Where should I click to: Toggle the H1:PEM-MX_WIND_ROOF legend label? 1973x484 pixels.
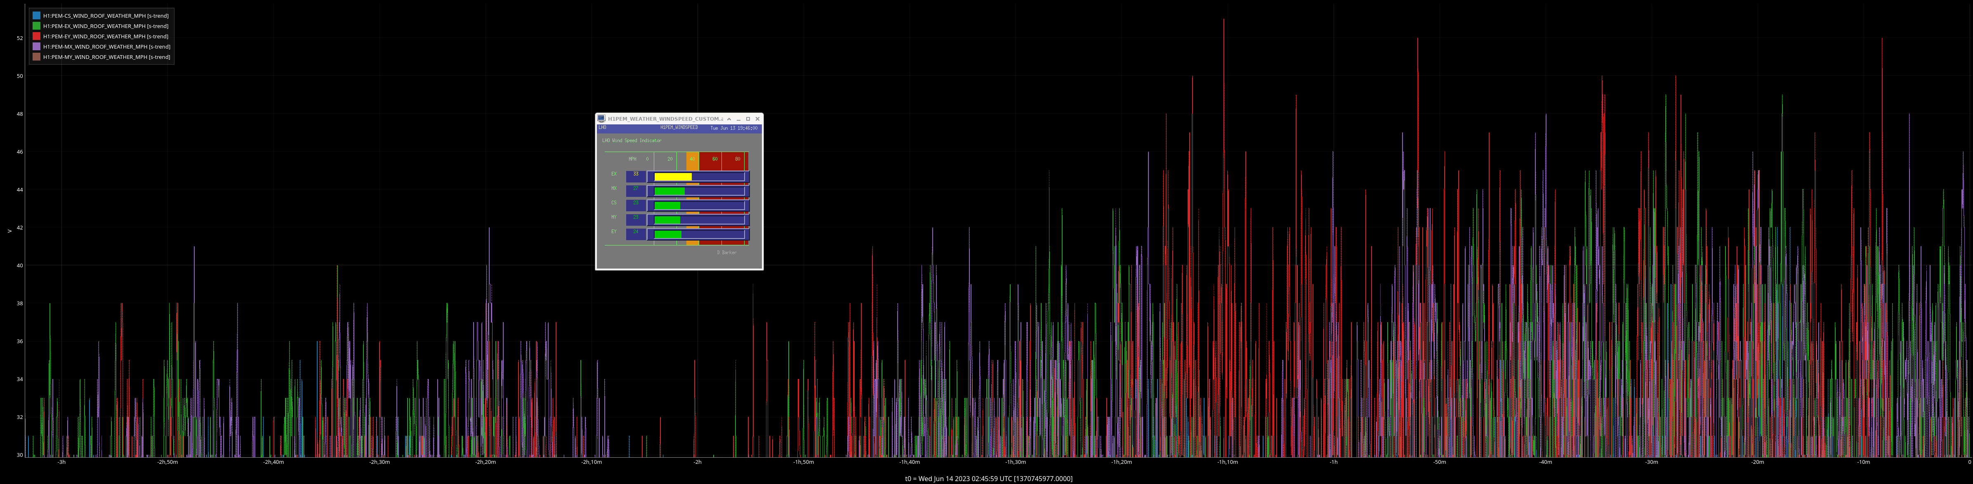tap(106, 47)
